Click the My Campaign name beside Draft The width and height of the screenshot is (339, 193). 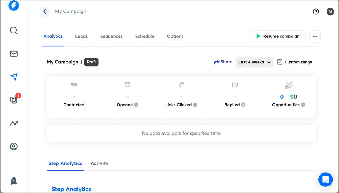(x=62, y=62)
